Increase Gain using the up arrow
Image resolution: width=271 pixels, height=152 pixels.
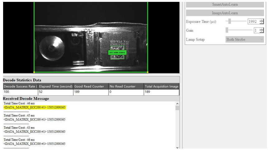pyautogui.click(x=262, y=29)
